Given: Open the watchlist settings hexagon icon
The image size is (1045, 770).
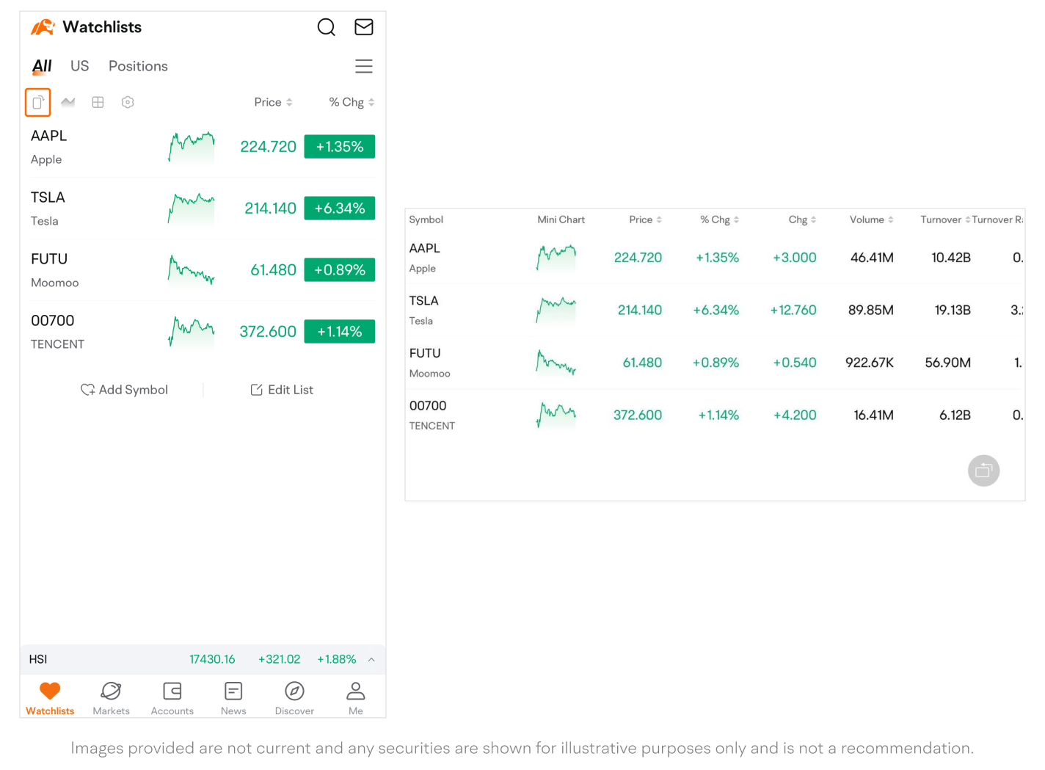Looking at the screenshot, I should [x=128, y=102].
